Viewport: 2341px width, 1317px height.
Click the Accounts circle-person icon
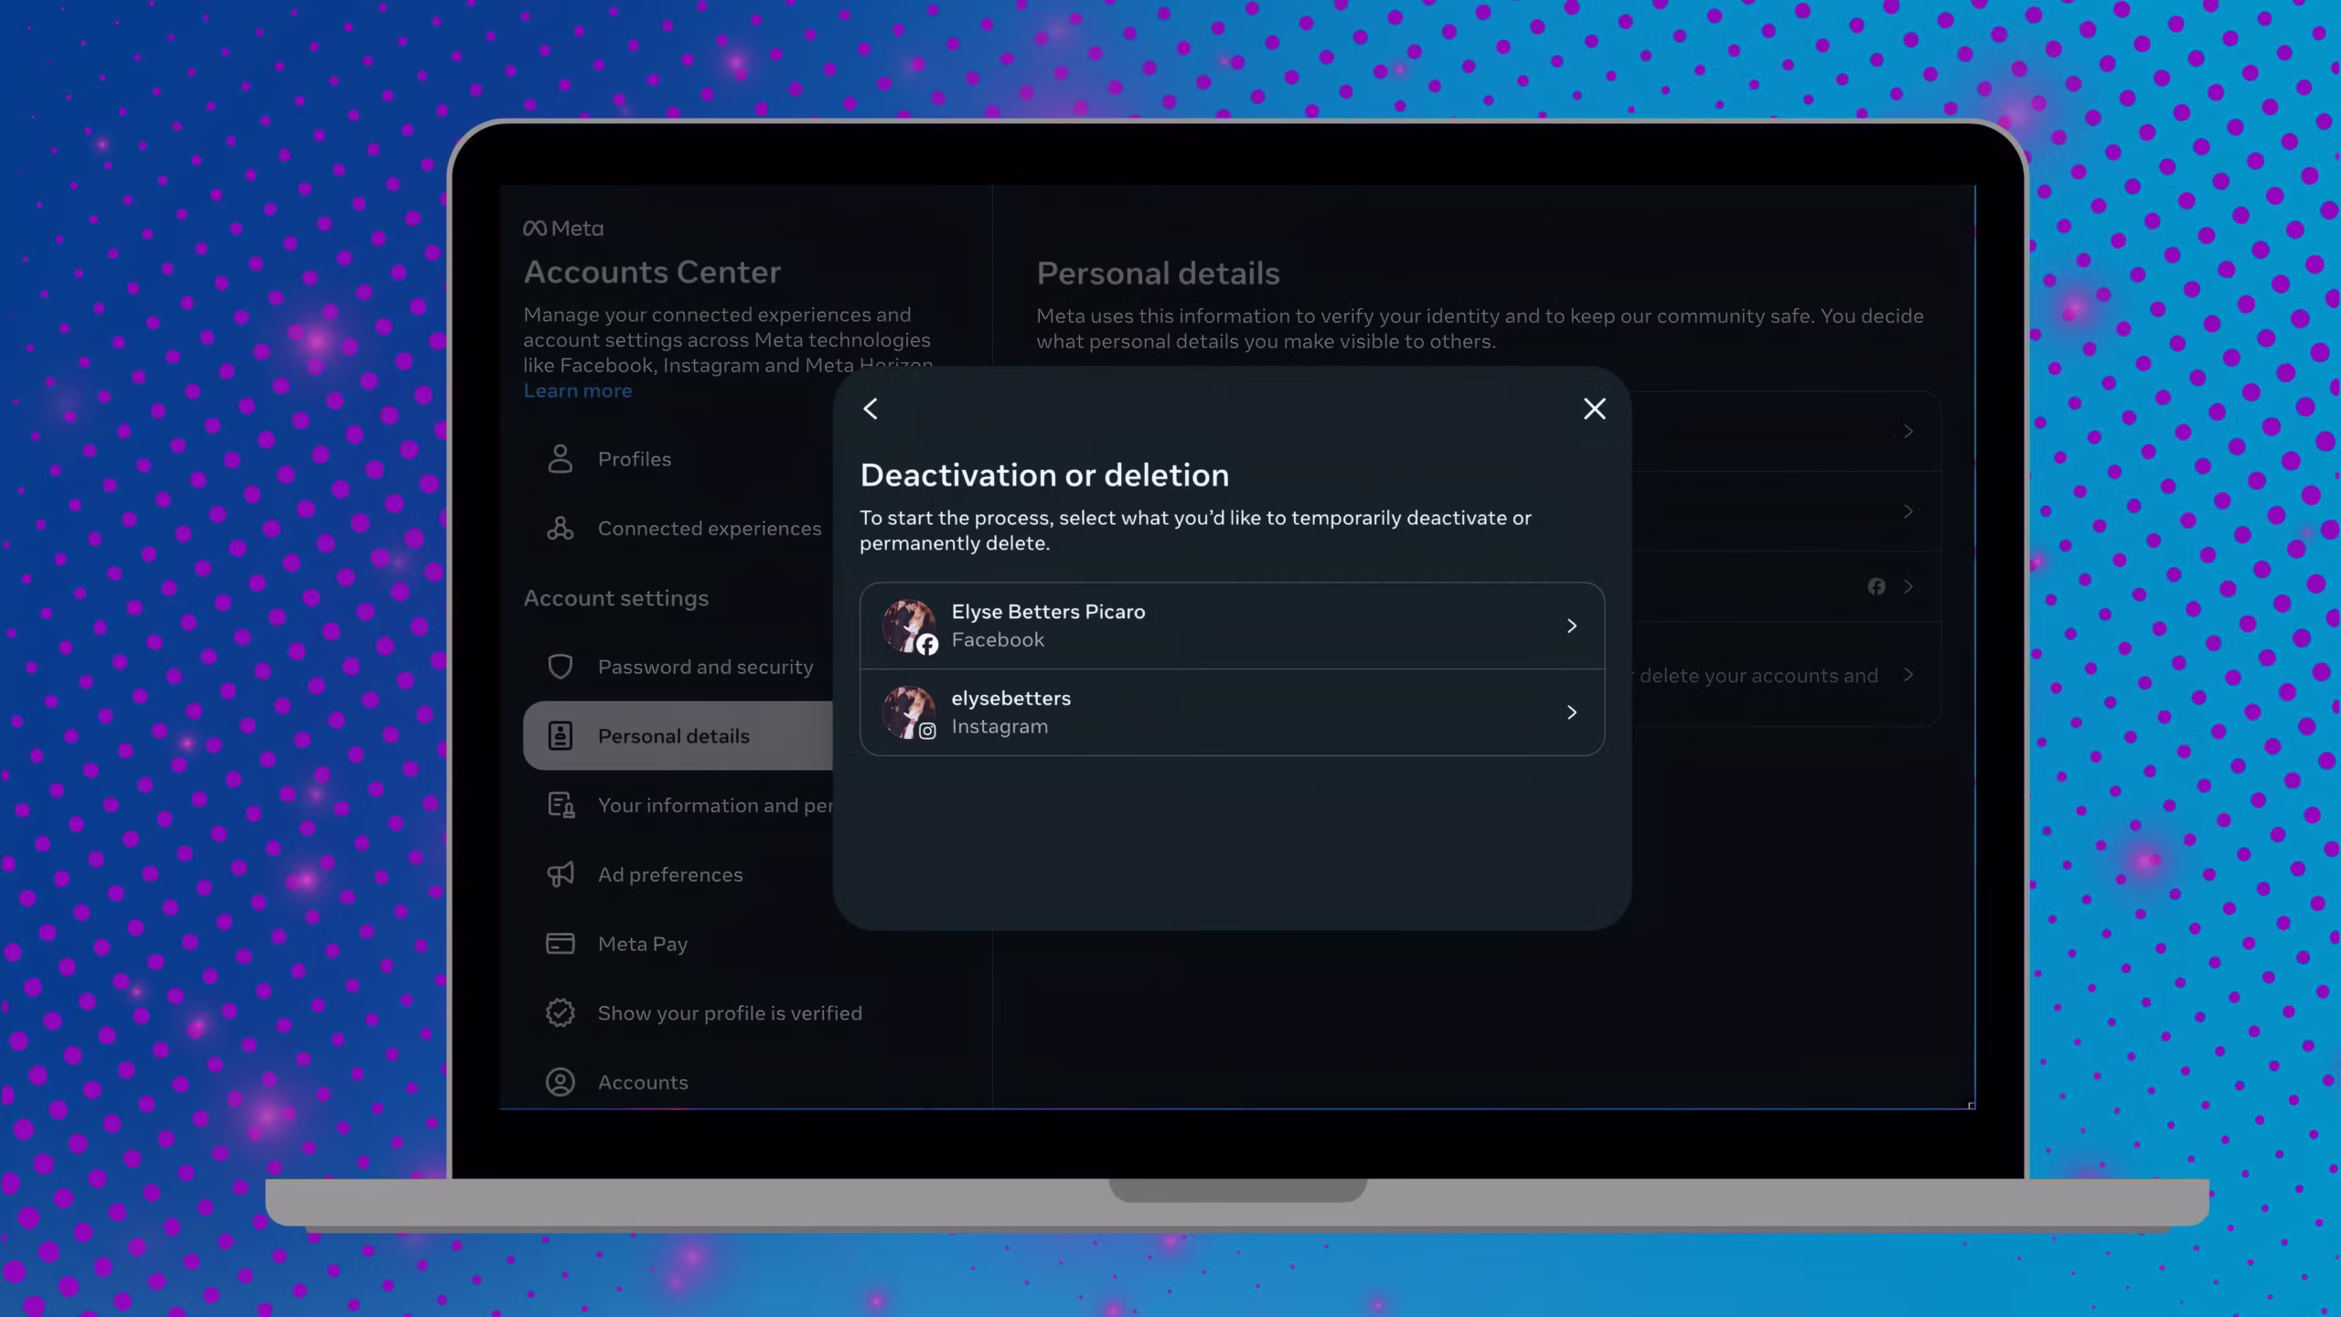point(560,1082)
